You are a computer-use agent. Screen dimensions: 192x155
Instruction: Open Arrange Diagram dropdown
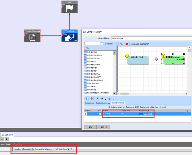(140, 44)
